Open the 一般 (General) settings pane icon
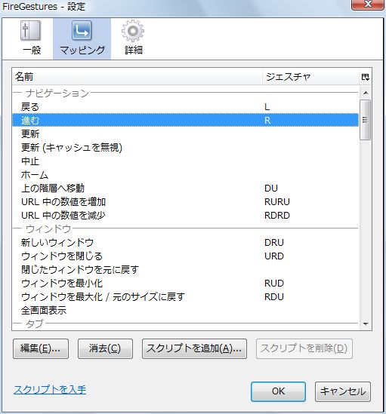 pyautogui.click(x=31, y=38)
